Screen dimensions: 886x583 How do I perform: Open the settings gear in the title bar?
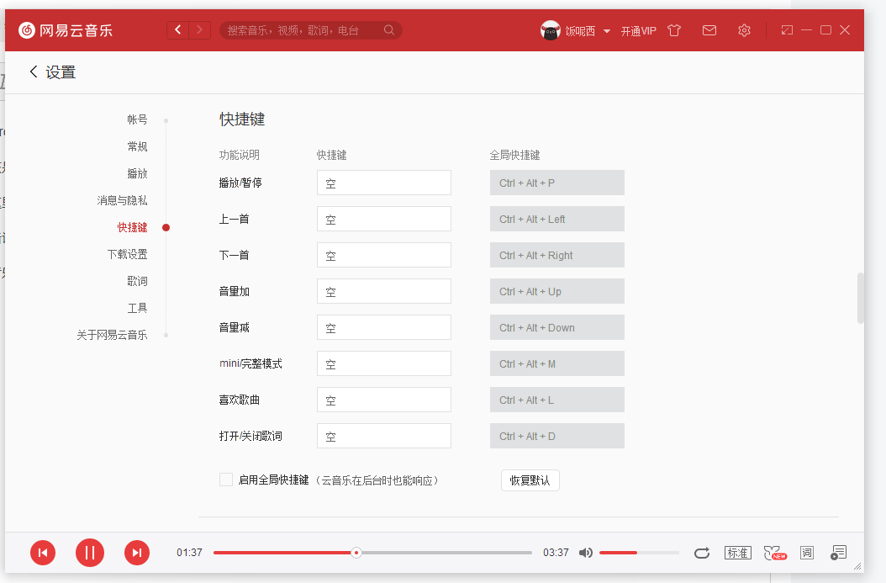743,29
